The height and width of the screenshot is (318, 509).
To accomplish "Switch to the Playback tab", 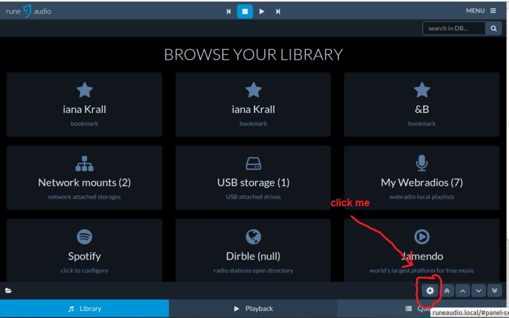I will [x=253, y=308].
